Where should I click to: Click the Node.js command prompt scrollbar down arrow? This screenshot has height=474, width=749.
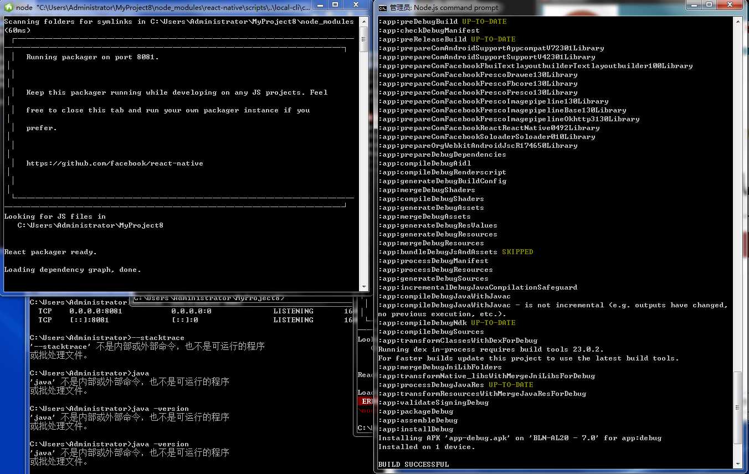738,463
